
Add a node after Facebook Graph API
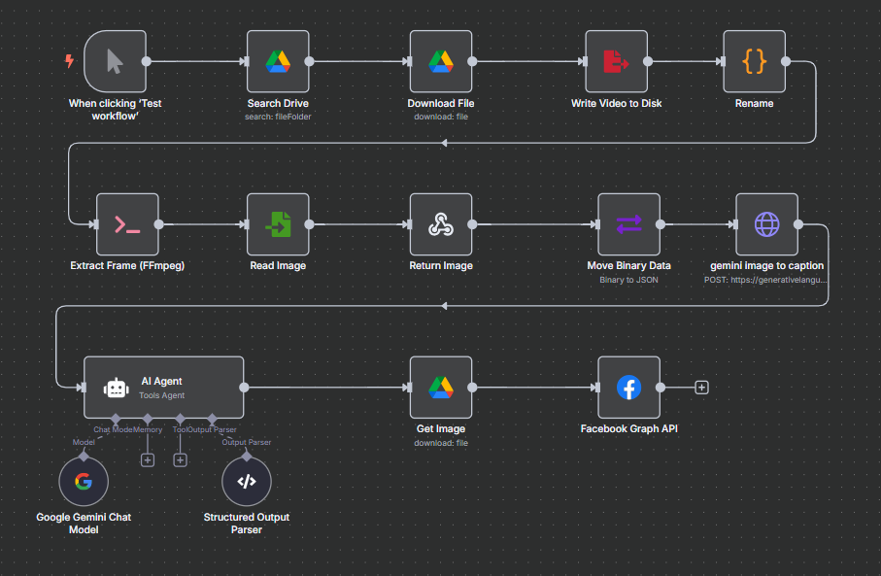click(x=701, y=388)
